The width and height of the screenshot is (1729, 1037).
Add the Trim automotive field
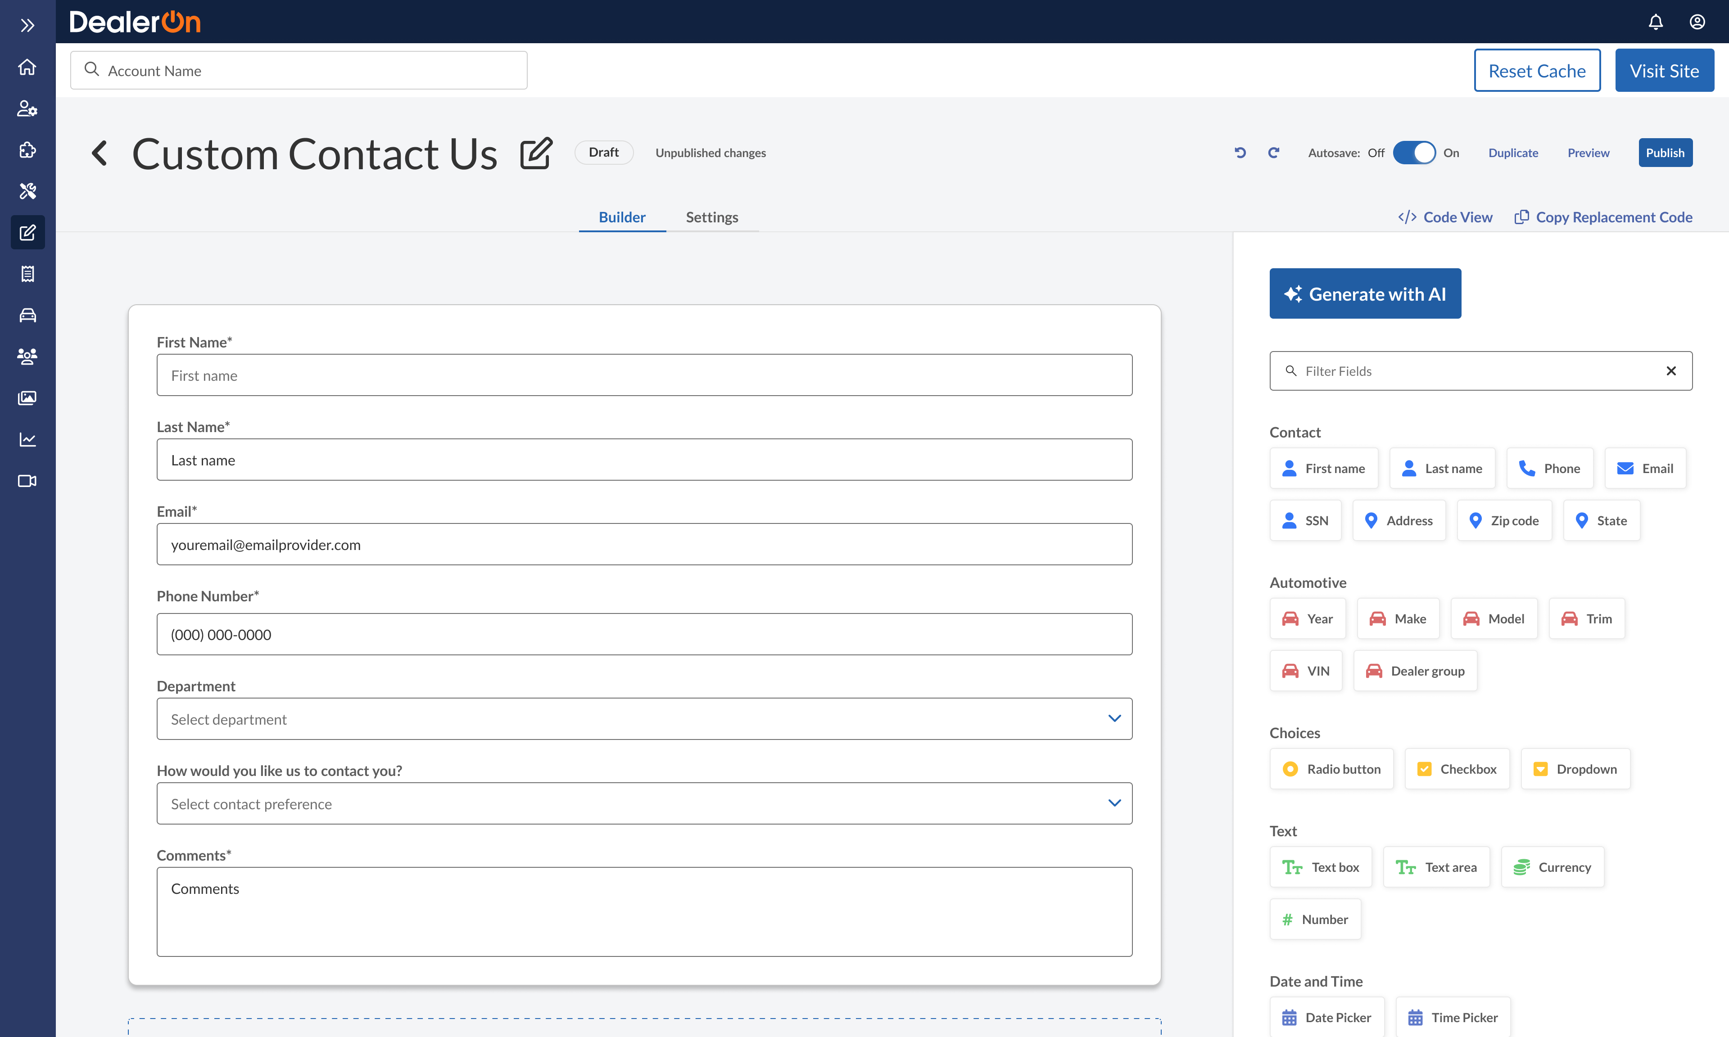(x=1586, y=618)
